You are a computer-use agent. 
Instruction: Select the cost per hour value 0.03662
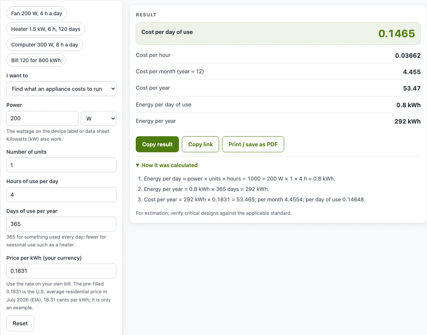408,55
